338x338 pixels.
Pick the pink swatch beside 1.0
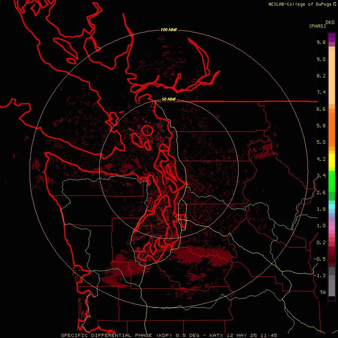click(332, 228)
